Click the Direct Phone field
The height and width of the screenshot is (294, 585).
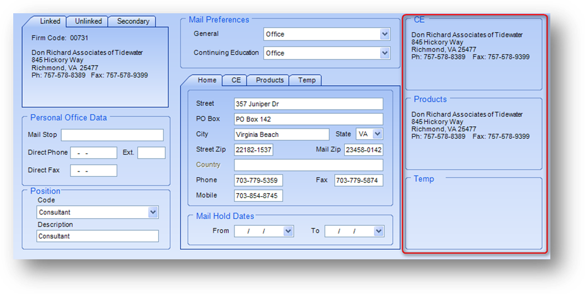click(x=94, y=153)
